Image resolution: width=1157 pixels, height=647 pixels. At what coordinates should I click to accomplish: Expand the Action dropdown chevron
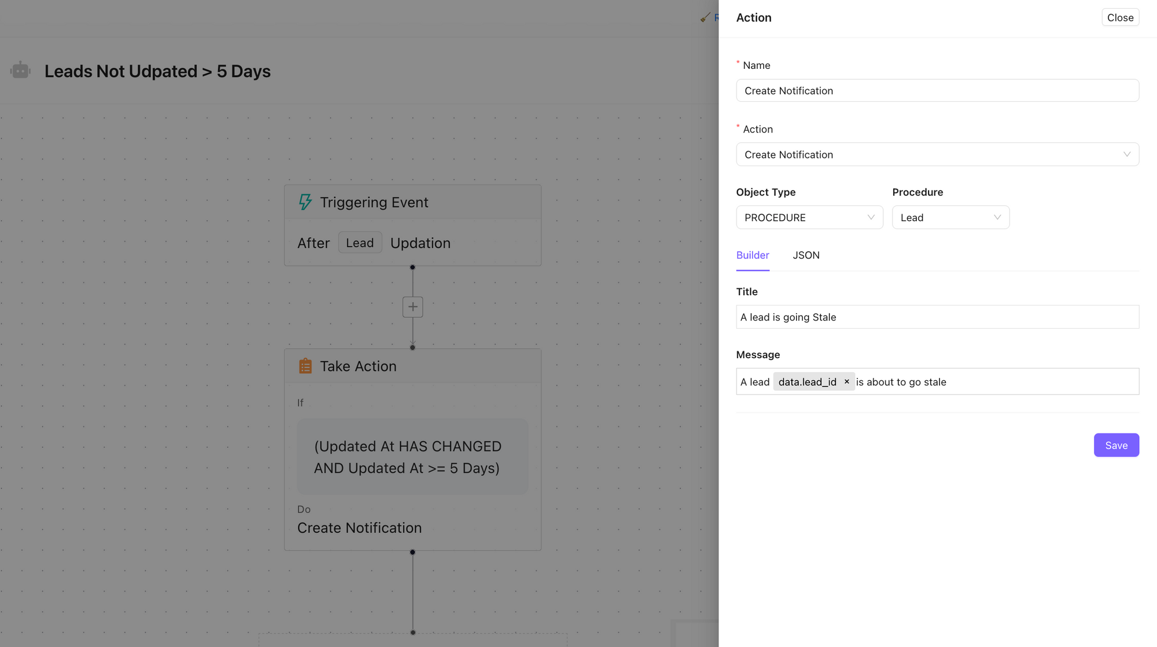click(x=1126, y=155)
